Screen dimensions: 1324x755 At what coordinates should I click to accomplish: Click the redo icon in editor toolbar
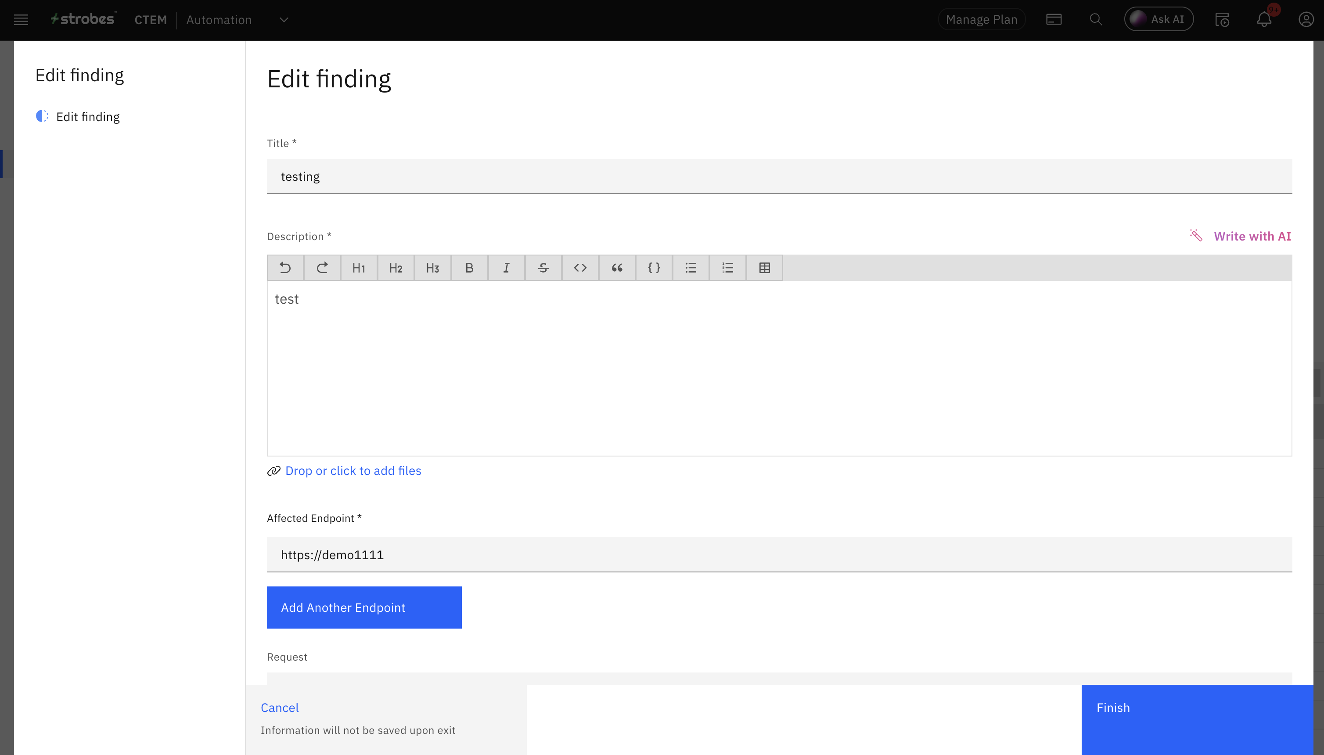pos(322,268)
